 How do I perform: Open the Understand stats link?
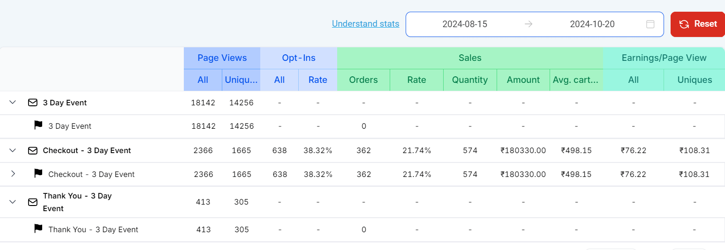365,24
